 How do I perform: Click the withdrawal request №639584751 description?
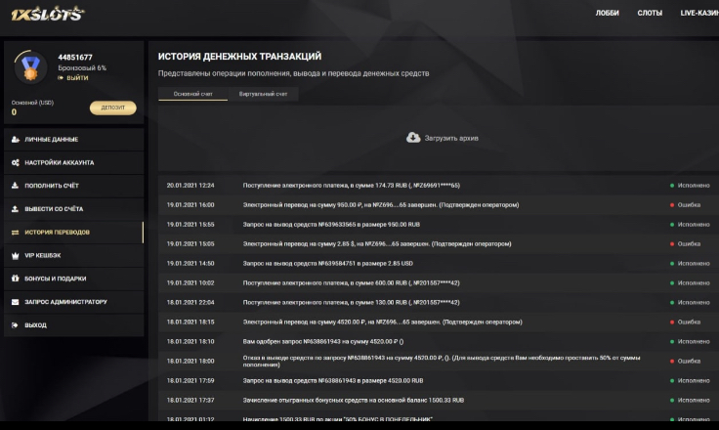click(328, 264)
